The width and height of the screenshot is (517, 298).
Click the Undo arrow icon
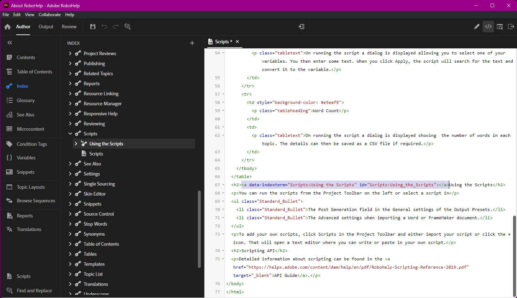104,27
